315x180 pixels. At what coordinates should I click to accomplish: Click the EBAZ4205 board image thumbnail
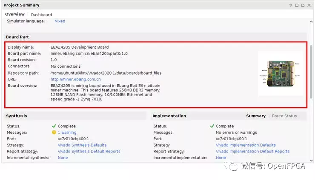tap(281, 74)
